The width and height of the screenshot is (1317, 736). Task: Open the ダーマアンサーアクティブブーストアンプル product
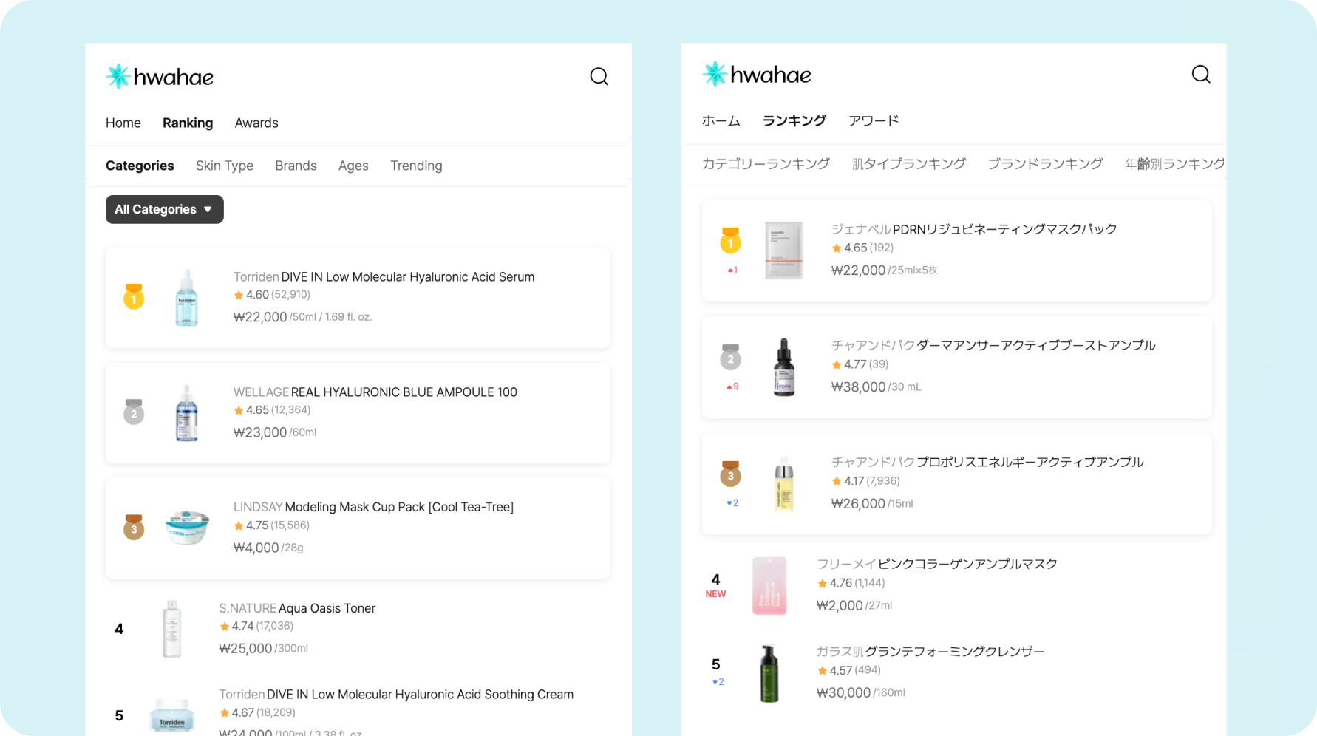coord(956,367)
